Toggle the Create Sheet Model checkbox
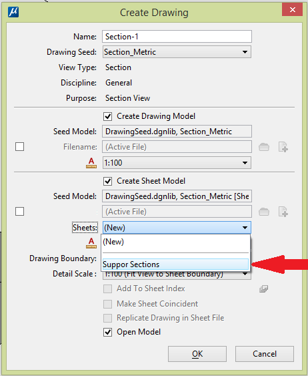The height and width of the screenshot is (376, 308). 108,181
